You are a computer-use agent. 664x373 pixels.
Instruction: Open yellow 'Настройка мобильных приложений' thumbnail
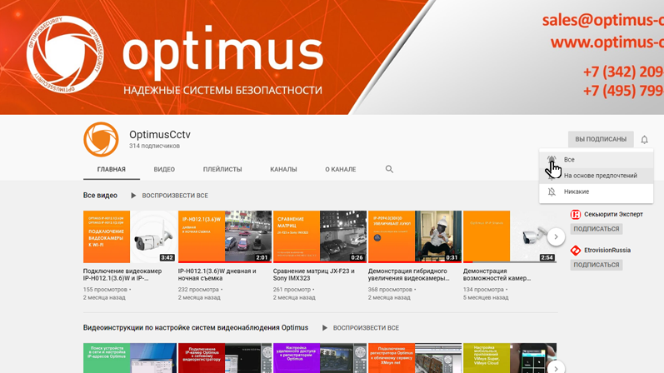[509, 358]
